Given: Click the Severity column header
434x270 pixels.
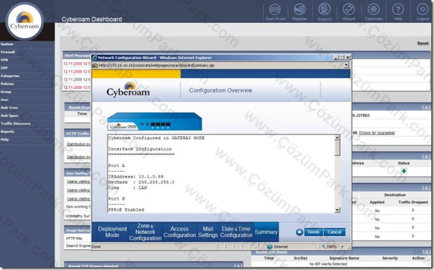Looking at the screenshot, I should coord(390,258).
